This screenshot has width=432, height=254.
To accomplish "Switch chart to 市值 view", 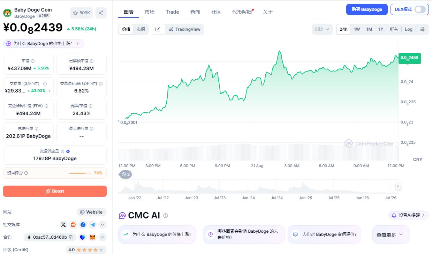I will 141,29.
